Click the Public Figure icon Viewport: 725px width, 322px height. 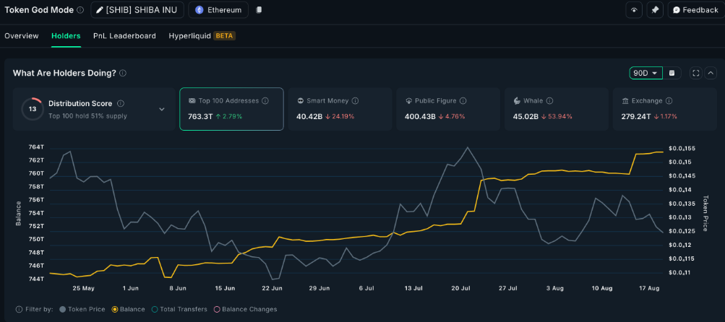[x=408, y=100]
